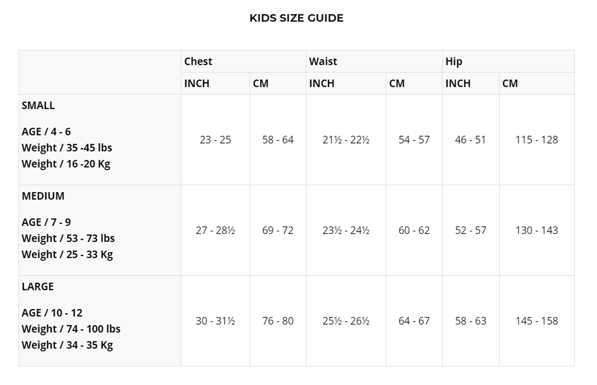
Task: Click the INCH subheader under Chest
Action: [x=197, y=83]
